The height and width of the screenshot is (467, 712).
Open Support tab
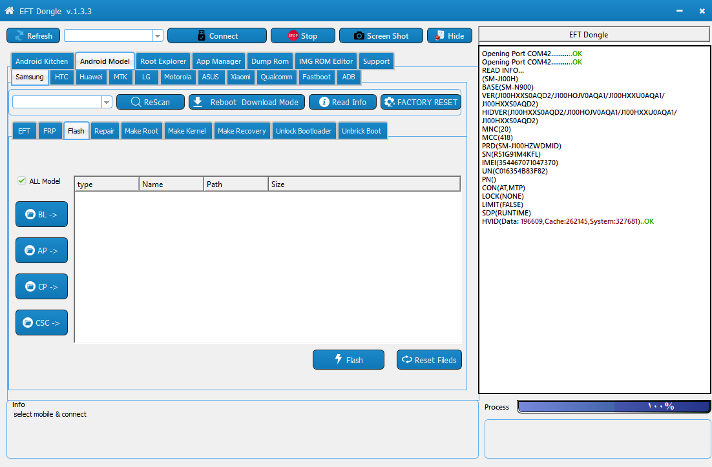(x=377, y=61)
